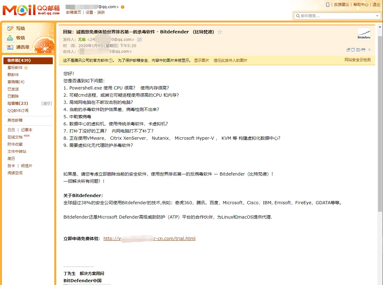This screenshot has width=383, height=285.
Task: Star this email next to the subject
Action: click(220, 32)
